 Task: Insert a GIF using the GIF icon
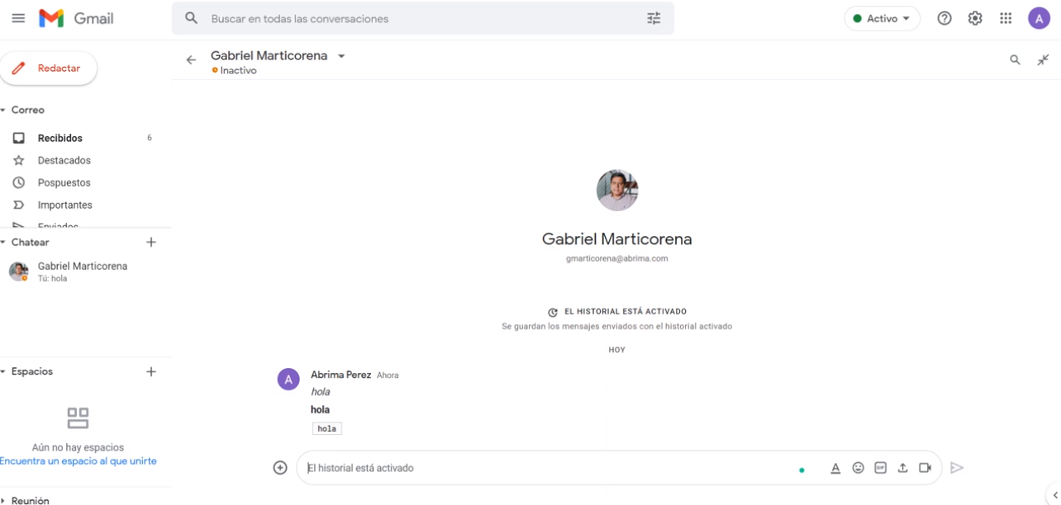tap(881, 468)
